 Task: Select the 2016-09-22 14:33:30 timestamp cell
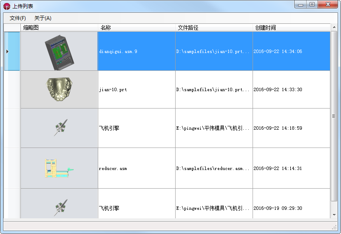pos(291,90)
